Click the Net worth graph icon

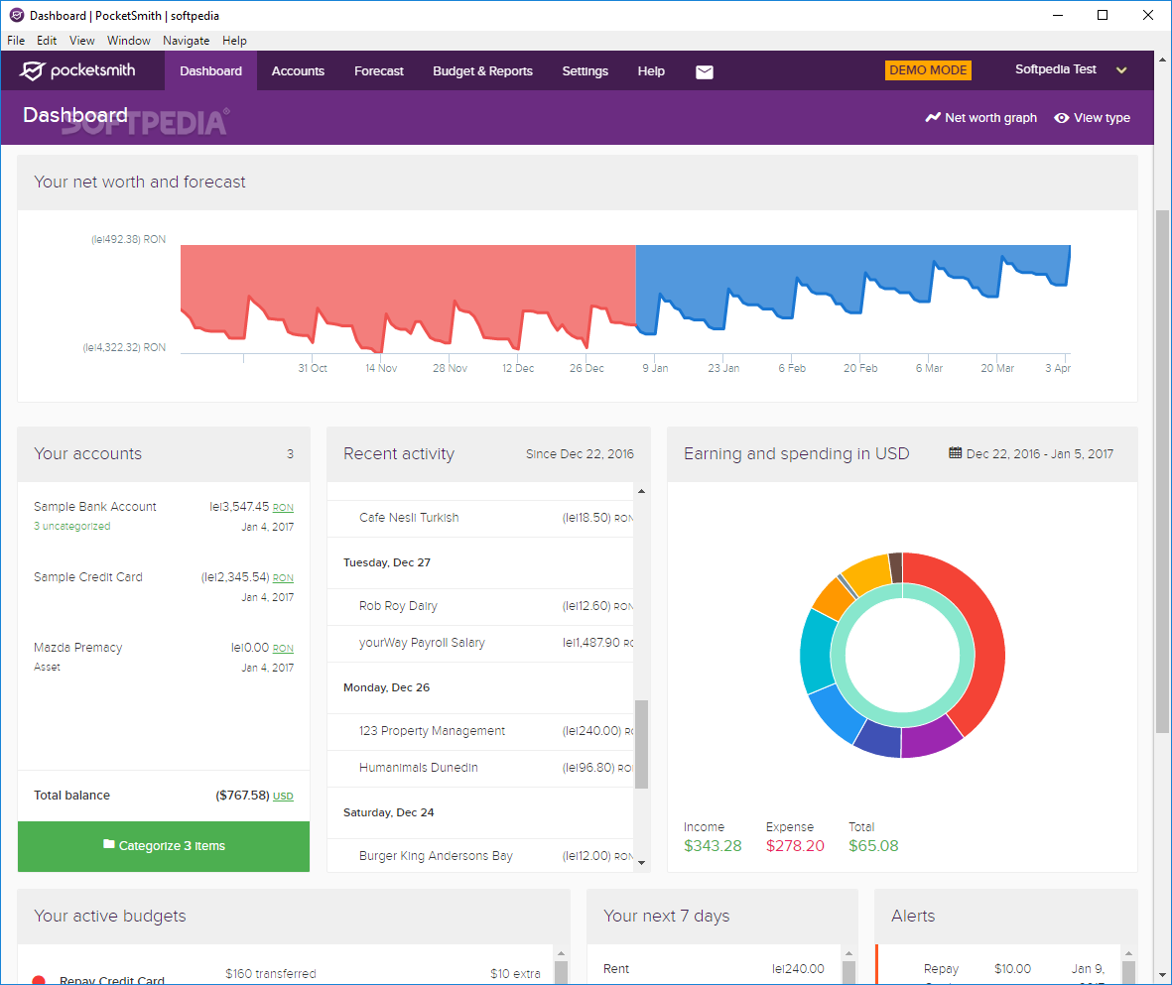(x=933, y=117)
